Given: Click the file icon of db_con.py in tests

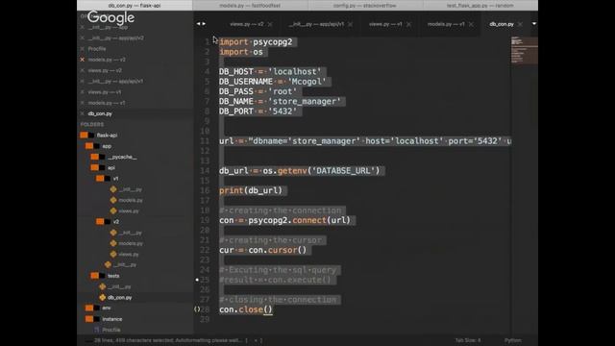Looking at the screenshot, I should 103,297.
